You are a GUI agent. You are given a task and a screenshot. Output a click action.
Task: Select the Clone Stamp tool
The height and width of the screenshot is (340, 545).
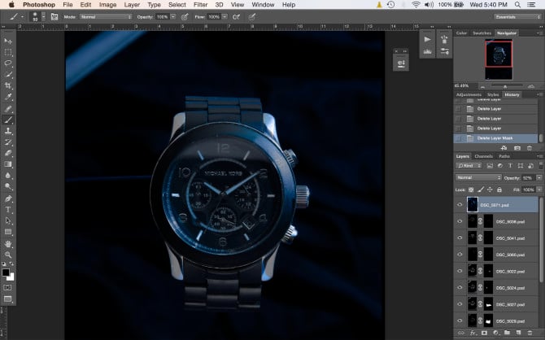pos(8,131)
